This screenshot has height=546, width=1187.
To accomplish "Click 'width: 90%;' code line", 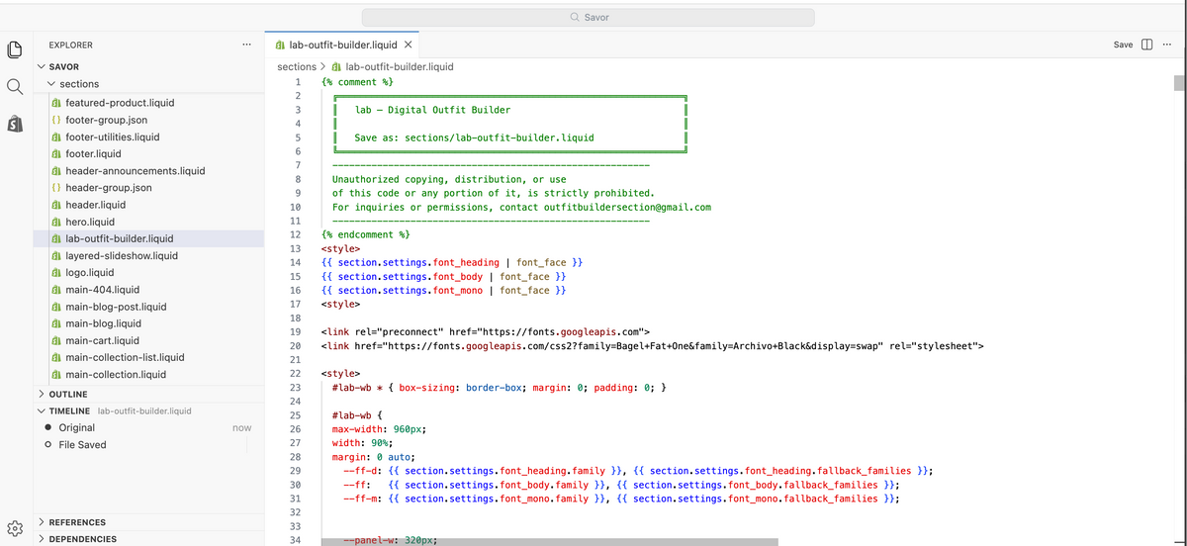I will 362,443.
